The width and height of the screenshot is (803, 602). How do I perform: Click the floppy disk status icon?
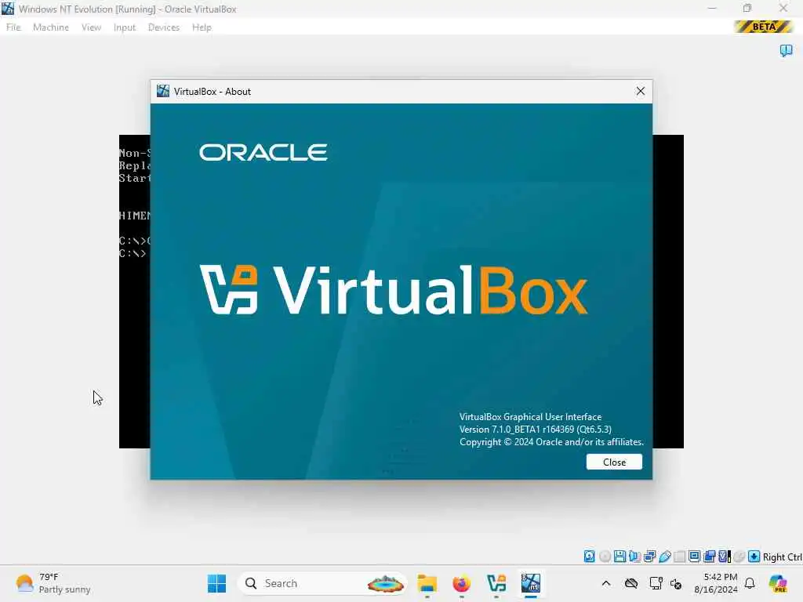[x=620, y=557]
